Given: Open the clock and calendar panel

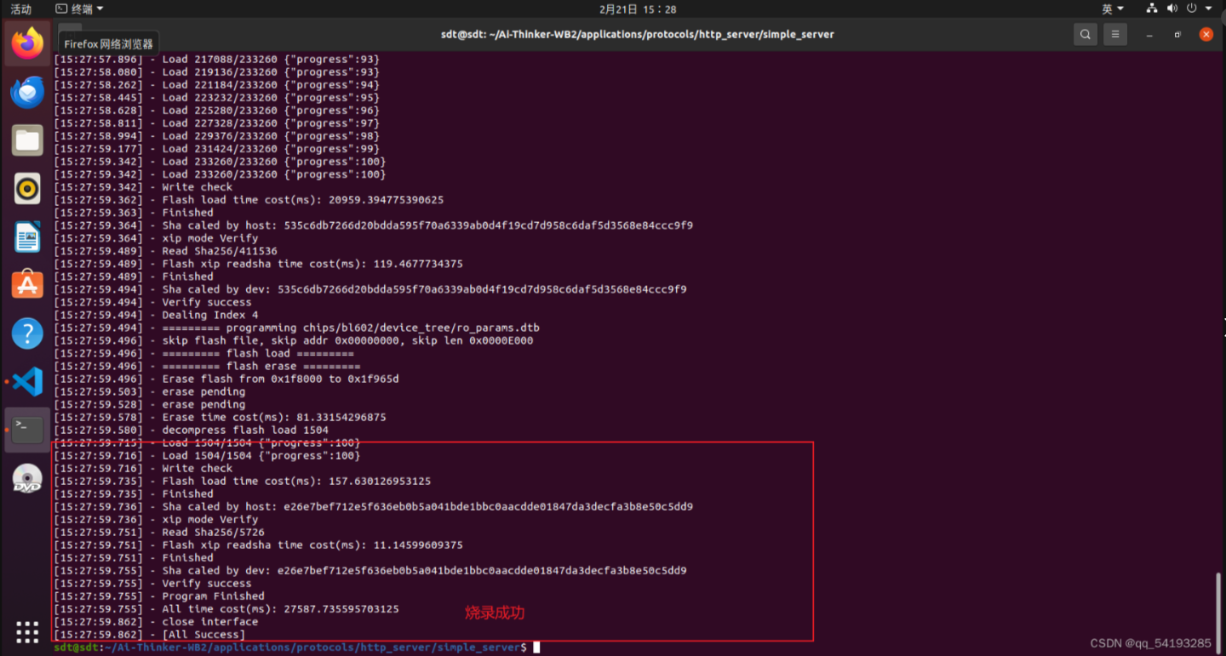Looking at the screenshot, I should [x=638, y=9].
